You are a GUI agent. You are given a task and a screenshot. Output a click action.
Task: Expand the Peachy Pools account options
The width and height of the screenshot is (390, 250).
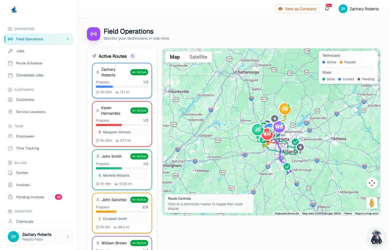point(67,236)
